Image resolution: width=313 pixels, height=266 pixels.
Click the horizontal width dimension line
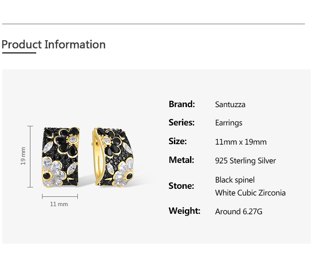tap(60, 196)
